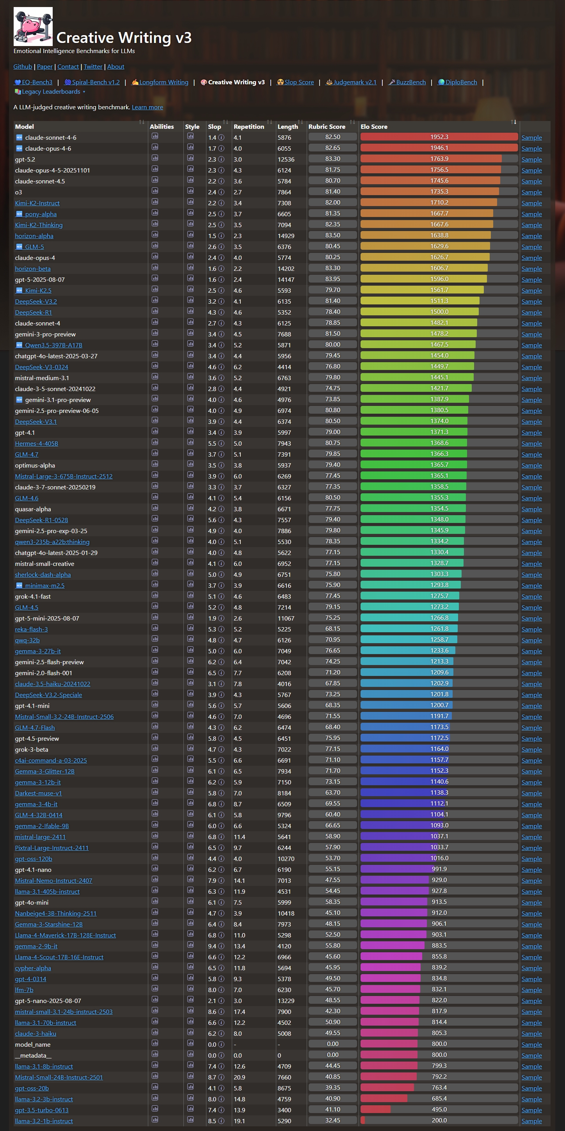Click the 1500.0 Elo bar for DeepSeek-R1
Screen dimensions: 565x1131
[439, 311]
